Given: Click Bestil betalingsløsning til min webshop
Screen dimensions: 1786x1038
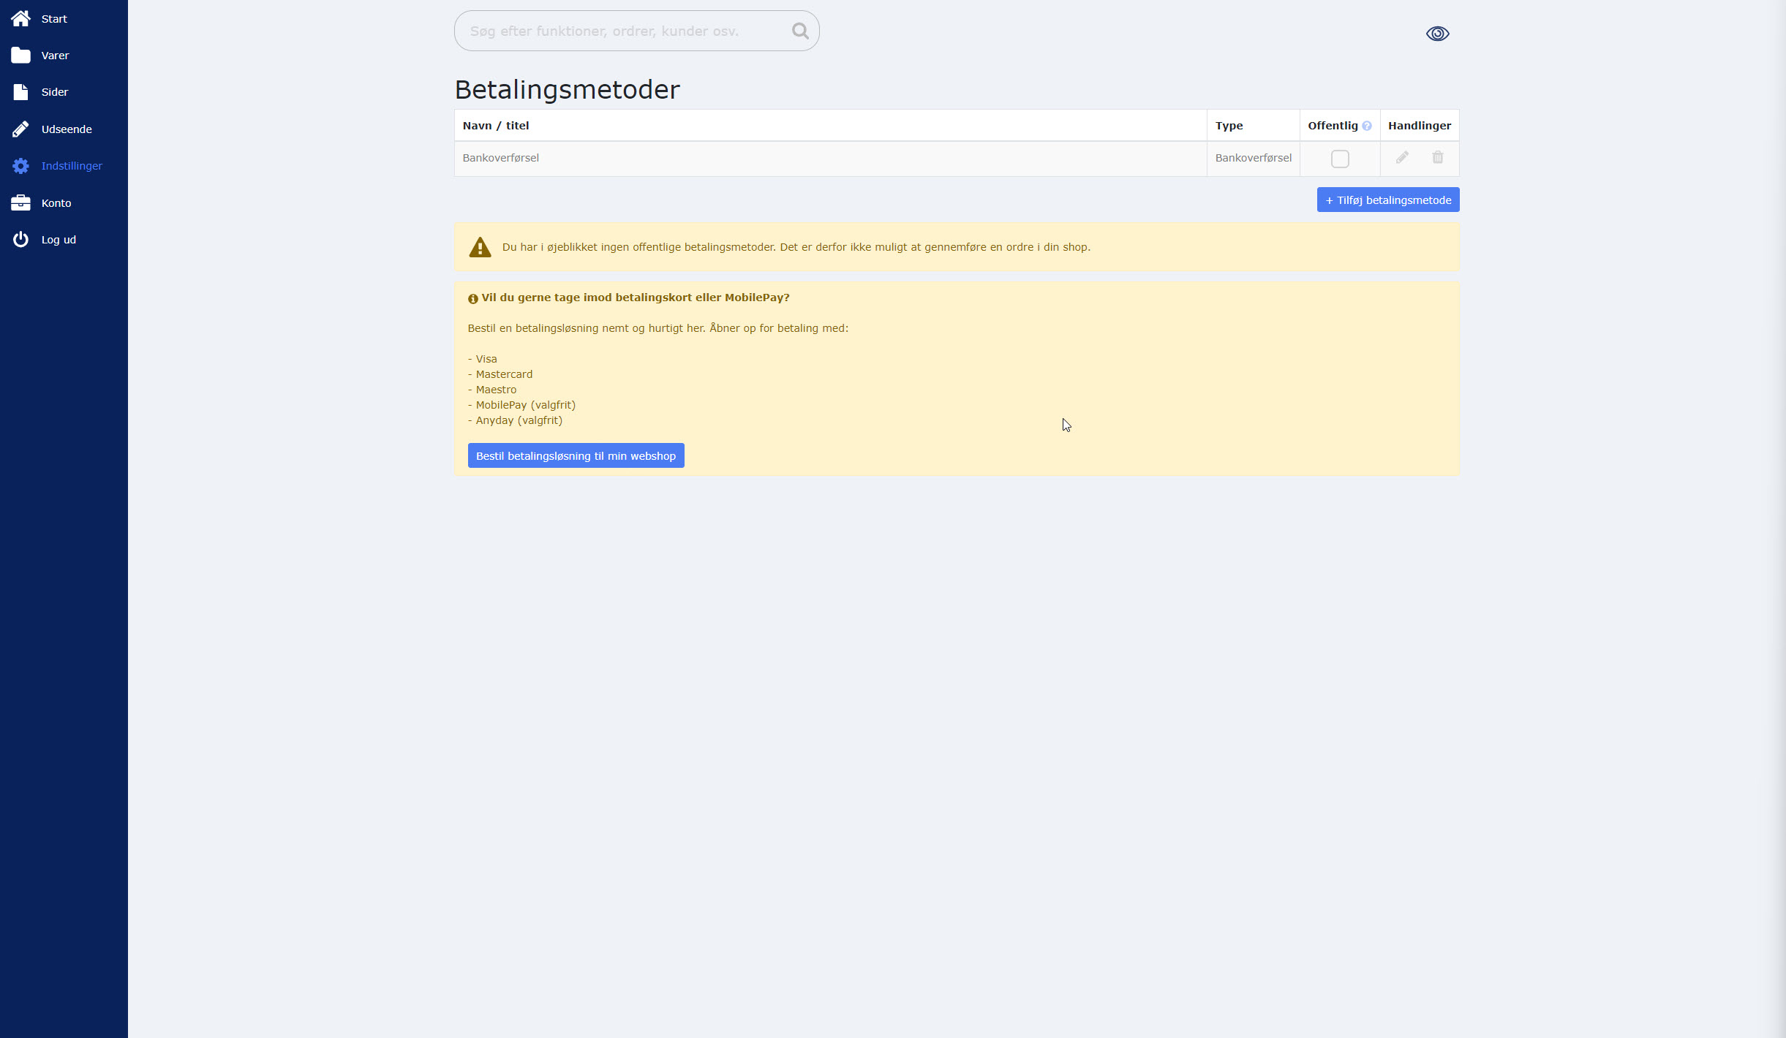Looking at the screenshot, I should (576, 455).
